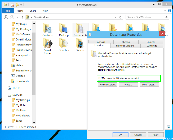Select the Favorites folder with star
The height and width of the screenshot is (140, 173).
point(113,27)
